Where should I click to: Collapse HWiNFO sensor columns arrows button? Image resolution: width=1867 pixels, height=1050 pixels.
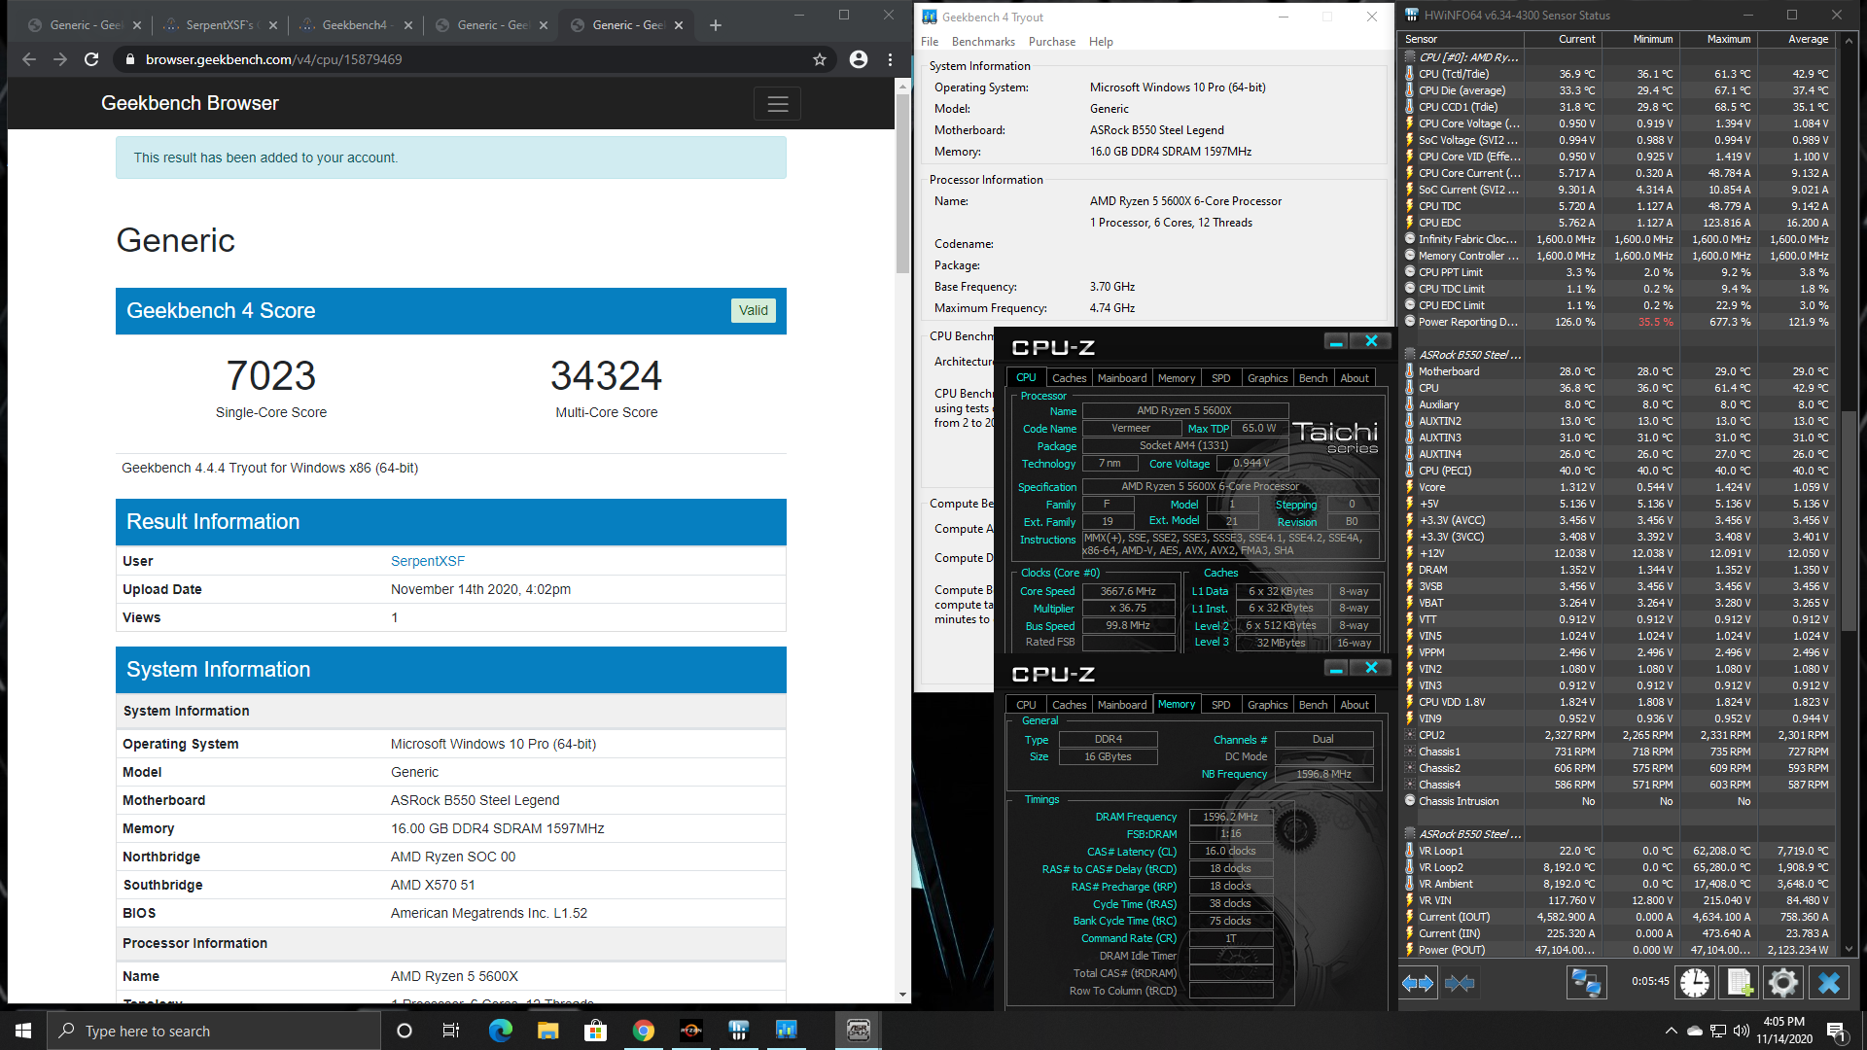(x=1460, y=983)
